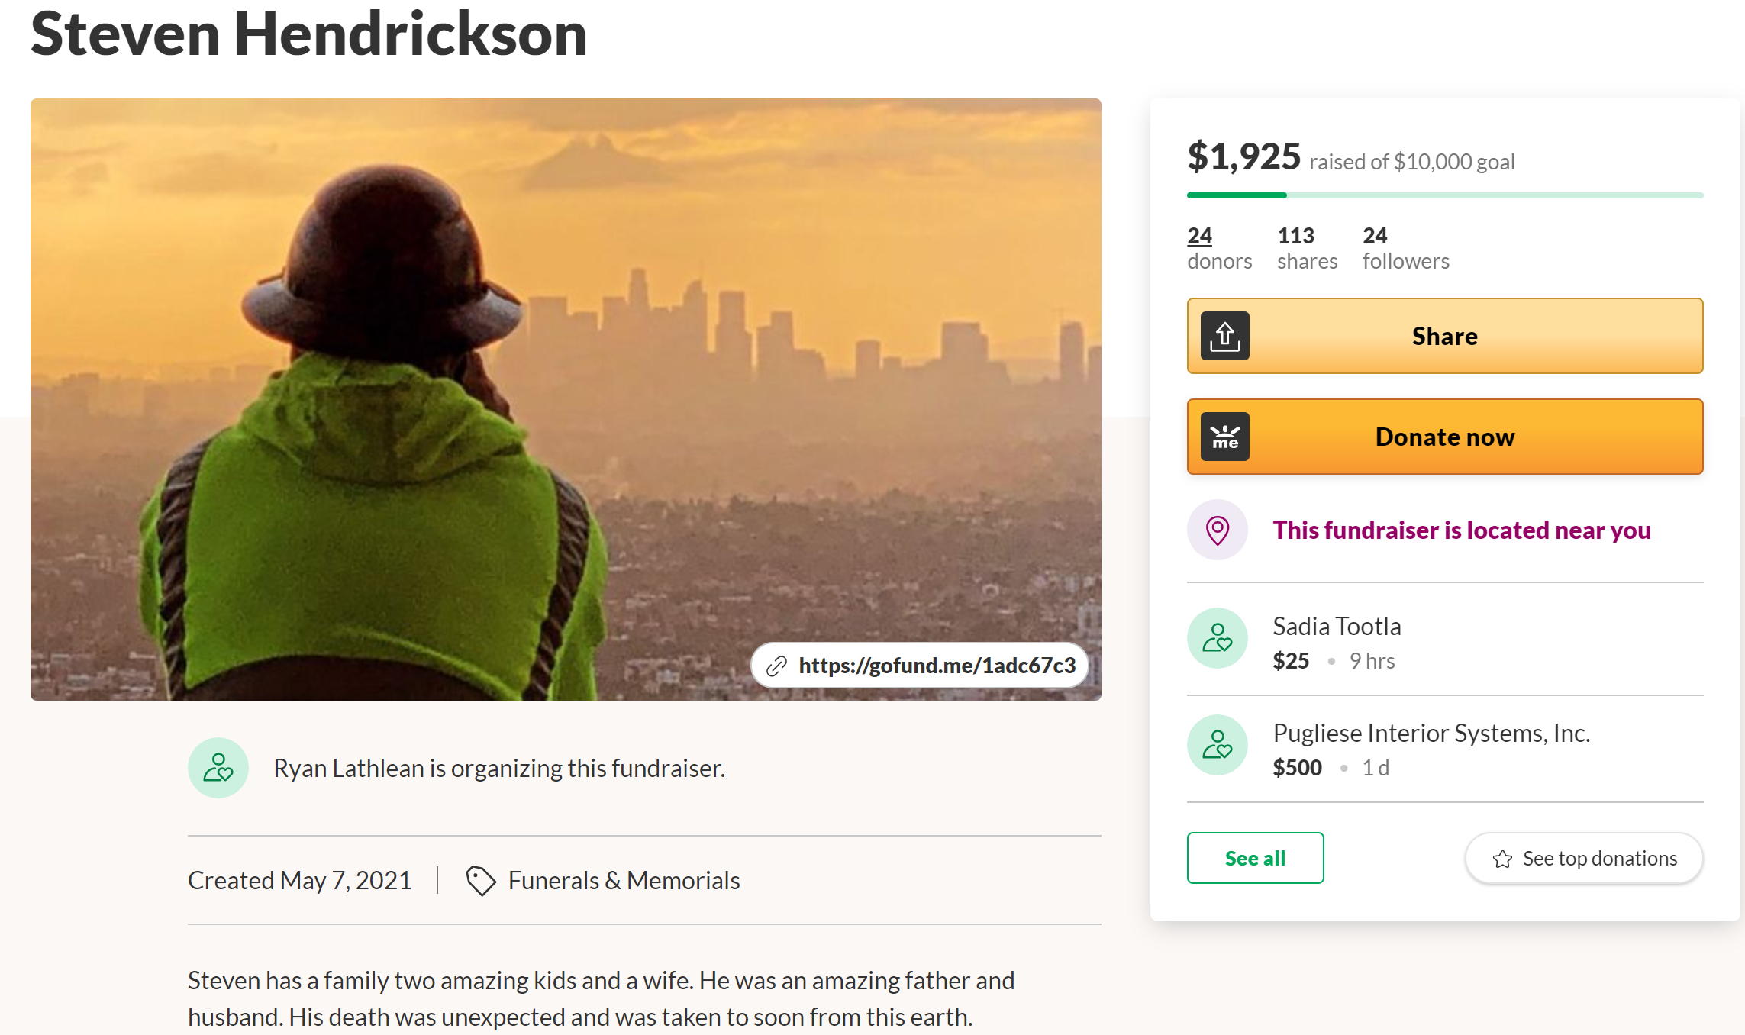Click the donor avatar beside Sadia Tootla

(1217, 638)
